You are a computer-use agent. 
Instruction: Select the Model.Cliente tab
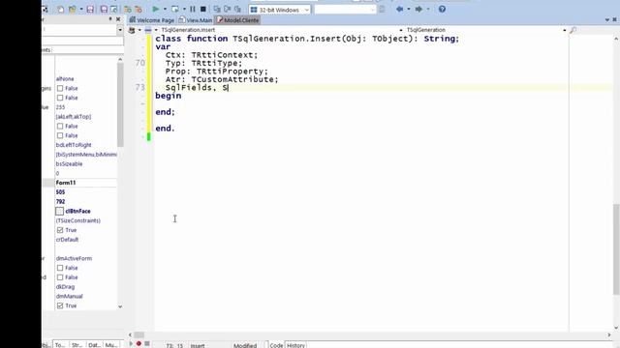point(237,20)
